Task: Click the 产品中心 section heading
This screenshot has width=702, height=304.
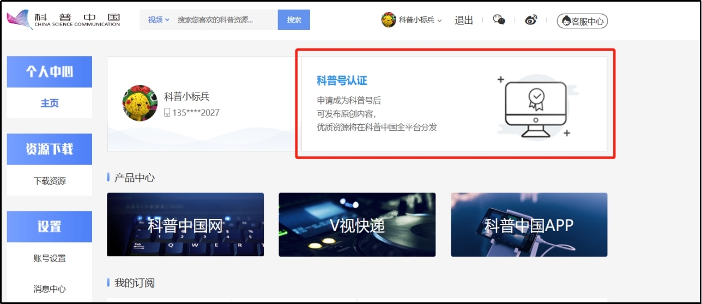Action: point(135,178)
